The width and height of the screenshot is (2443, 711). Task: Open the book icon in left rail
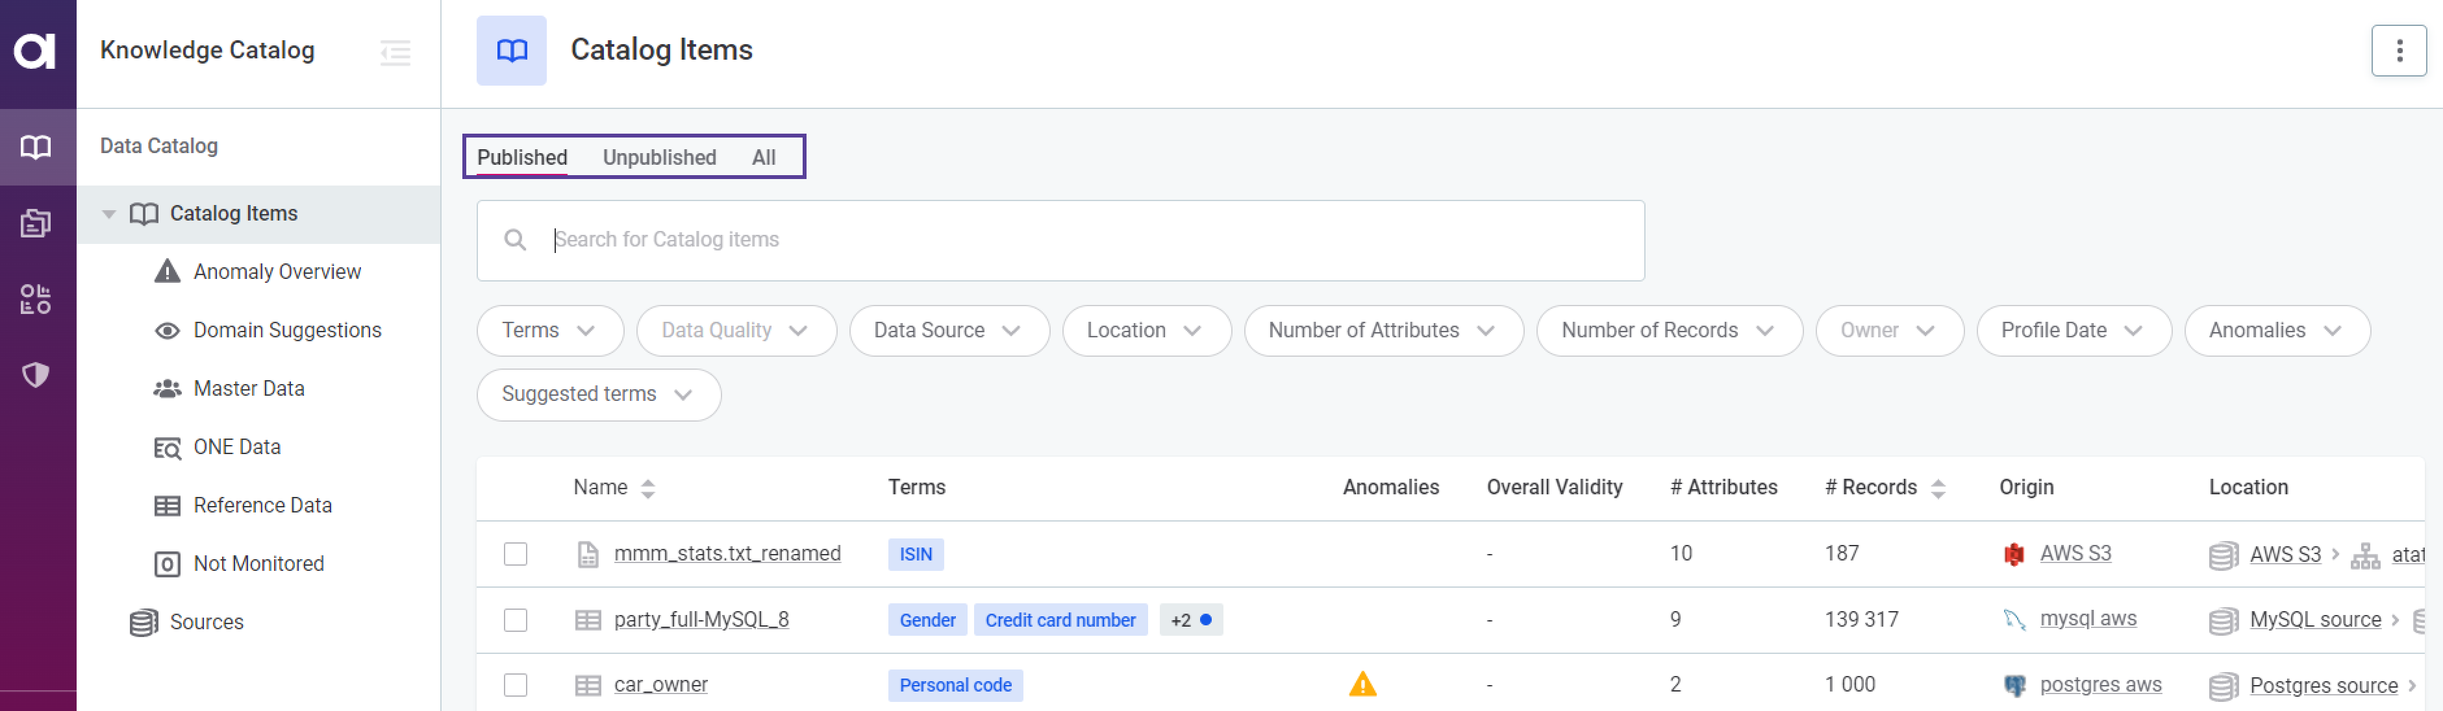[x=36, y=147]
